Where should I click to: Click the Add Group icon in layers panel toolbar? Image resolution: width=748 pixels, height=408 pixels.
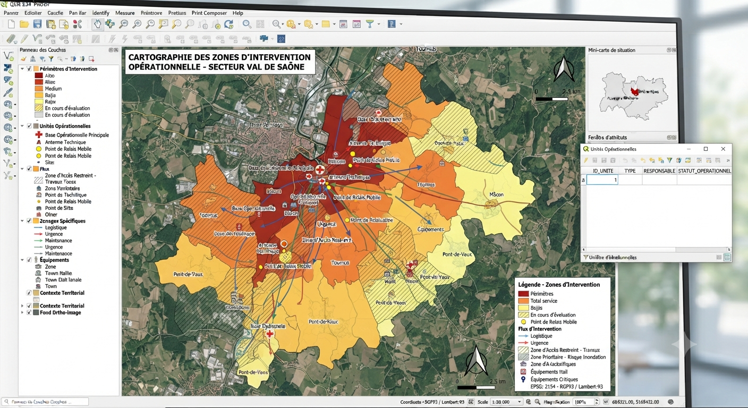click(33, 59)
